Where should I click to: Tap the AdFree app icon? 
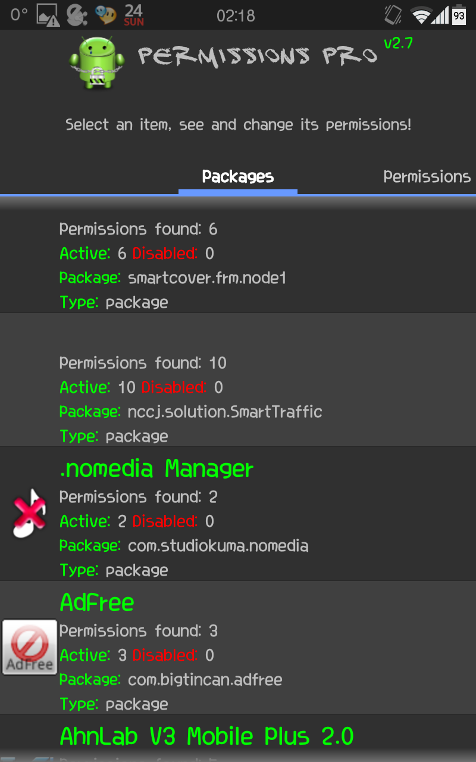tap(29, 647)
